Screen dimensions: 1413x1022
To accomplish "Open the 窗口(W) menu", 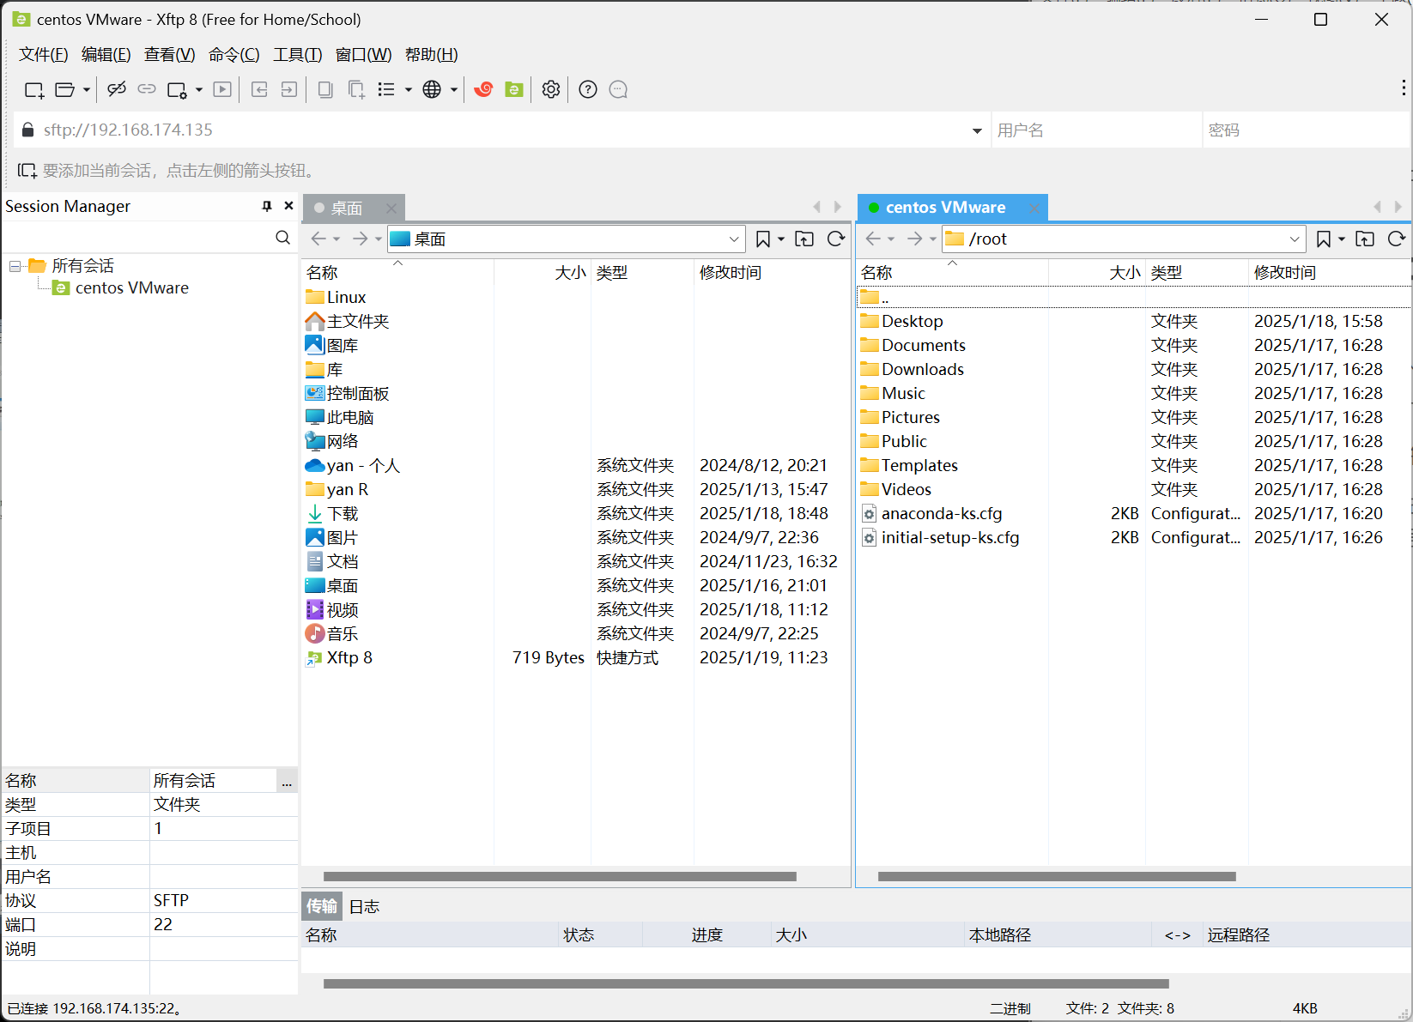I will pyautogui.click(x=363, y=55).
